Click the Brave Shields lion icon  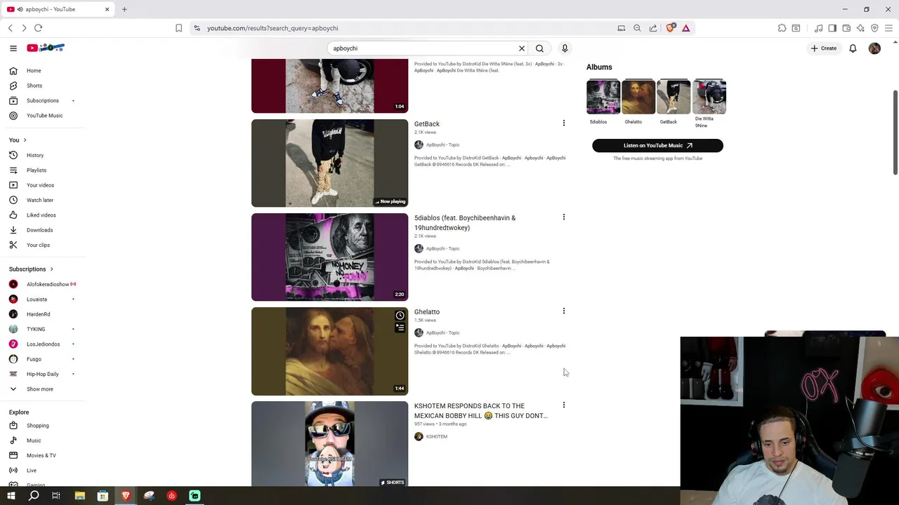(670, 28)
